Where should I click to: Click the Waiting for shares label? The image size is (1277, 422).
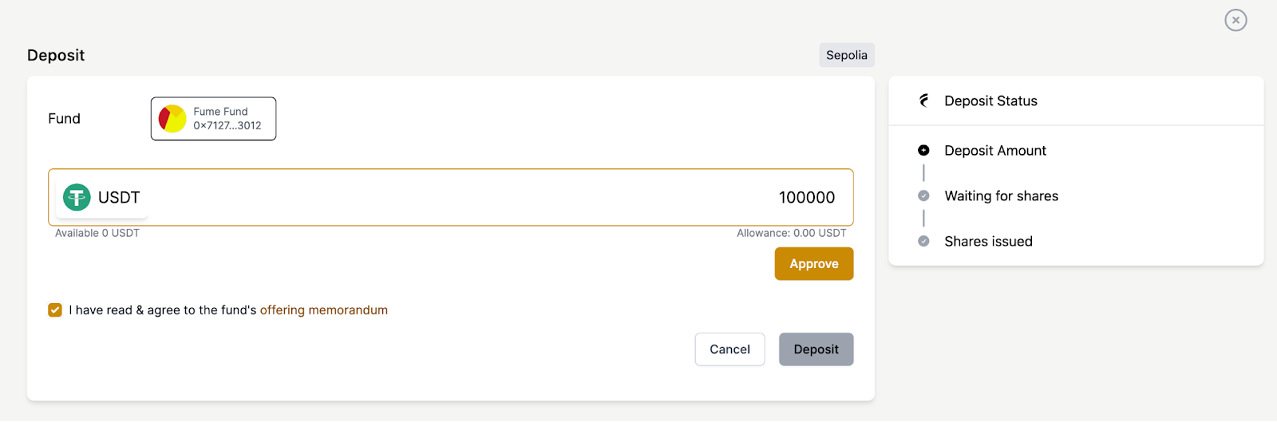1001,195
